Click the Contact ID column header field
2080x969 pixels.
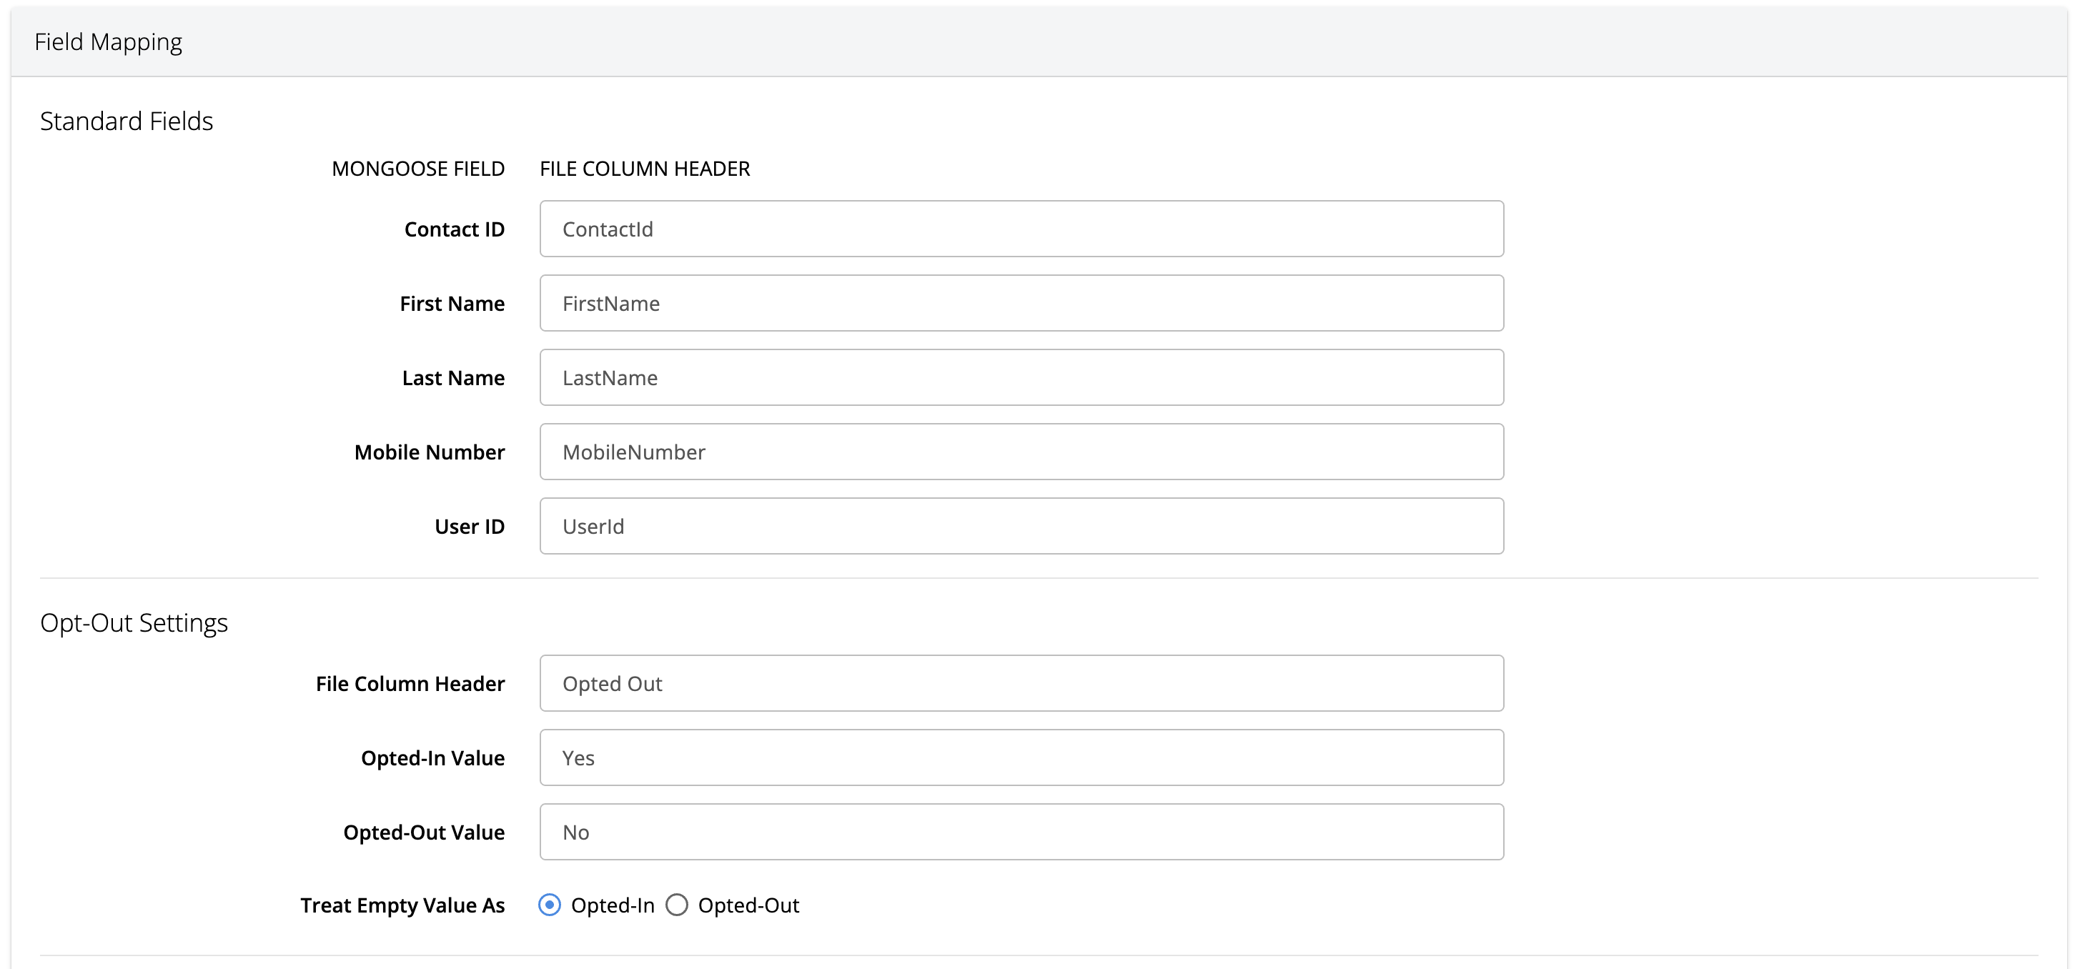pos(1021,229)
